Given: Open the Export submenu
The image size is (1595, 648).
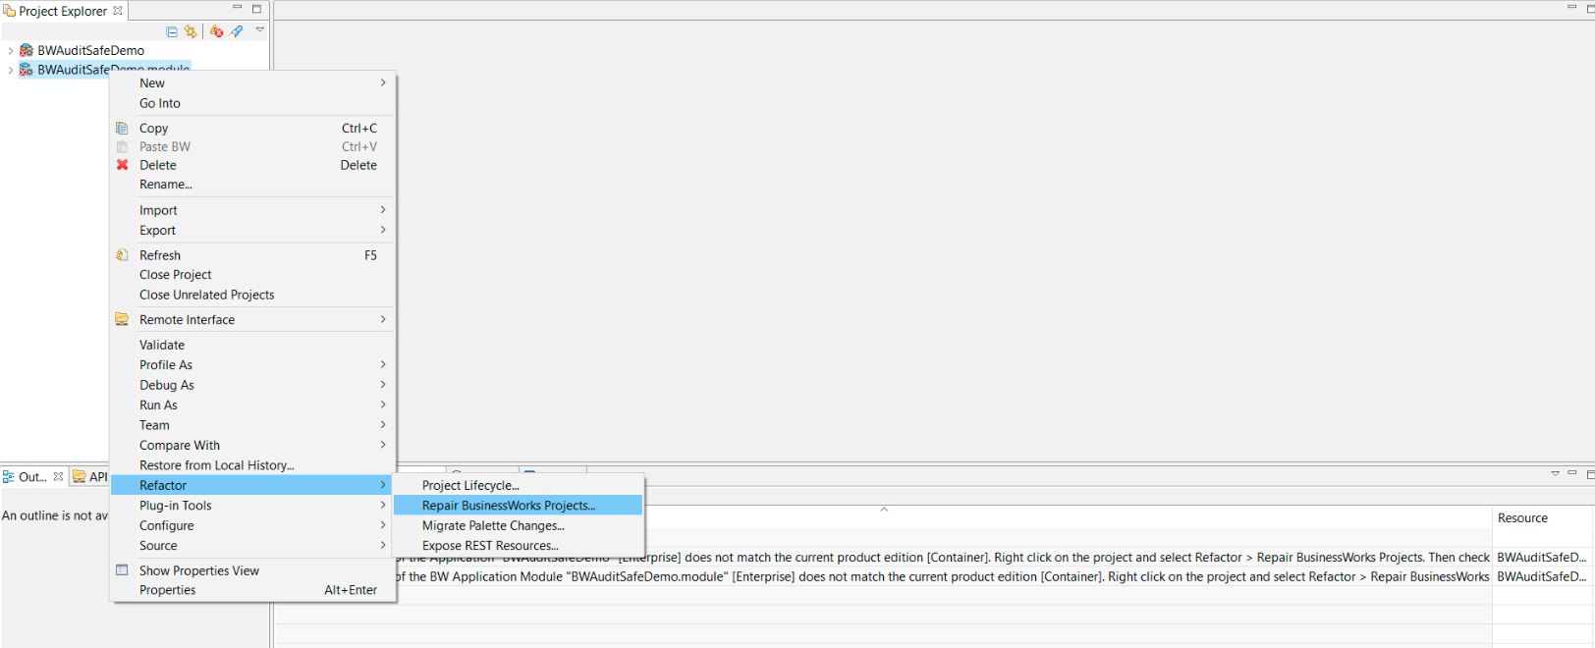Looking at the screenshot, I should pyautogui.click(x=253, y=230).
